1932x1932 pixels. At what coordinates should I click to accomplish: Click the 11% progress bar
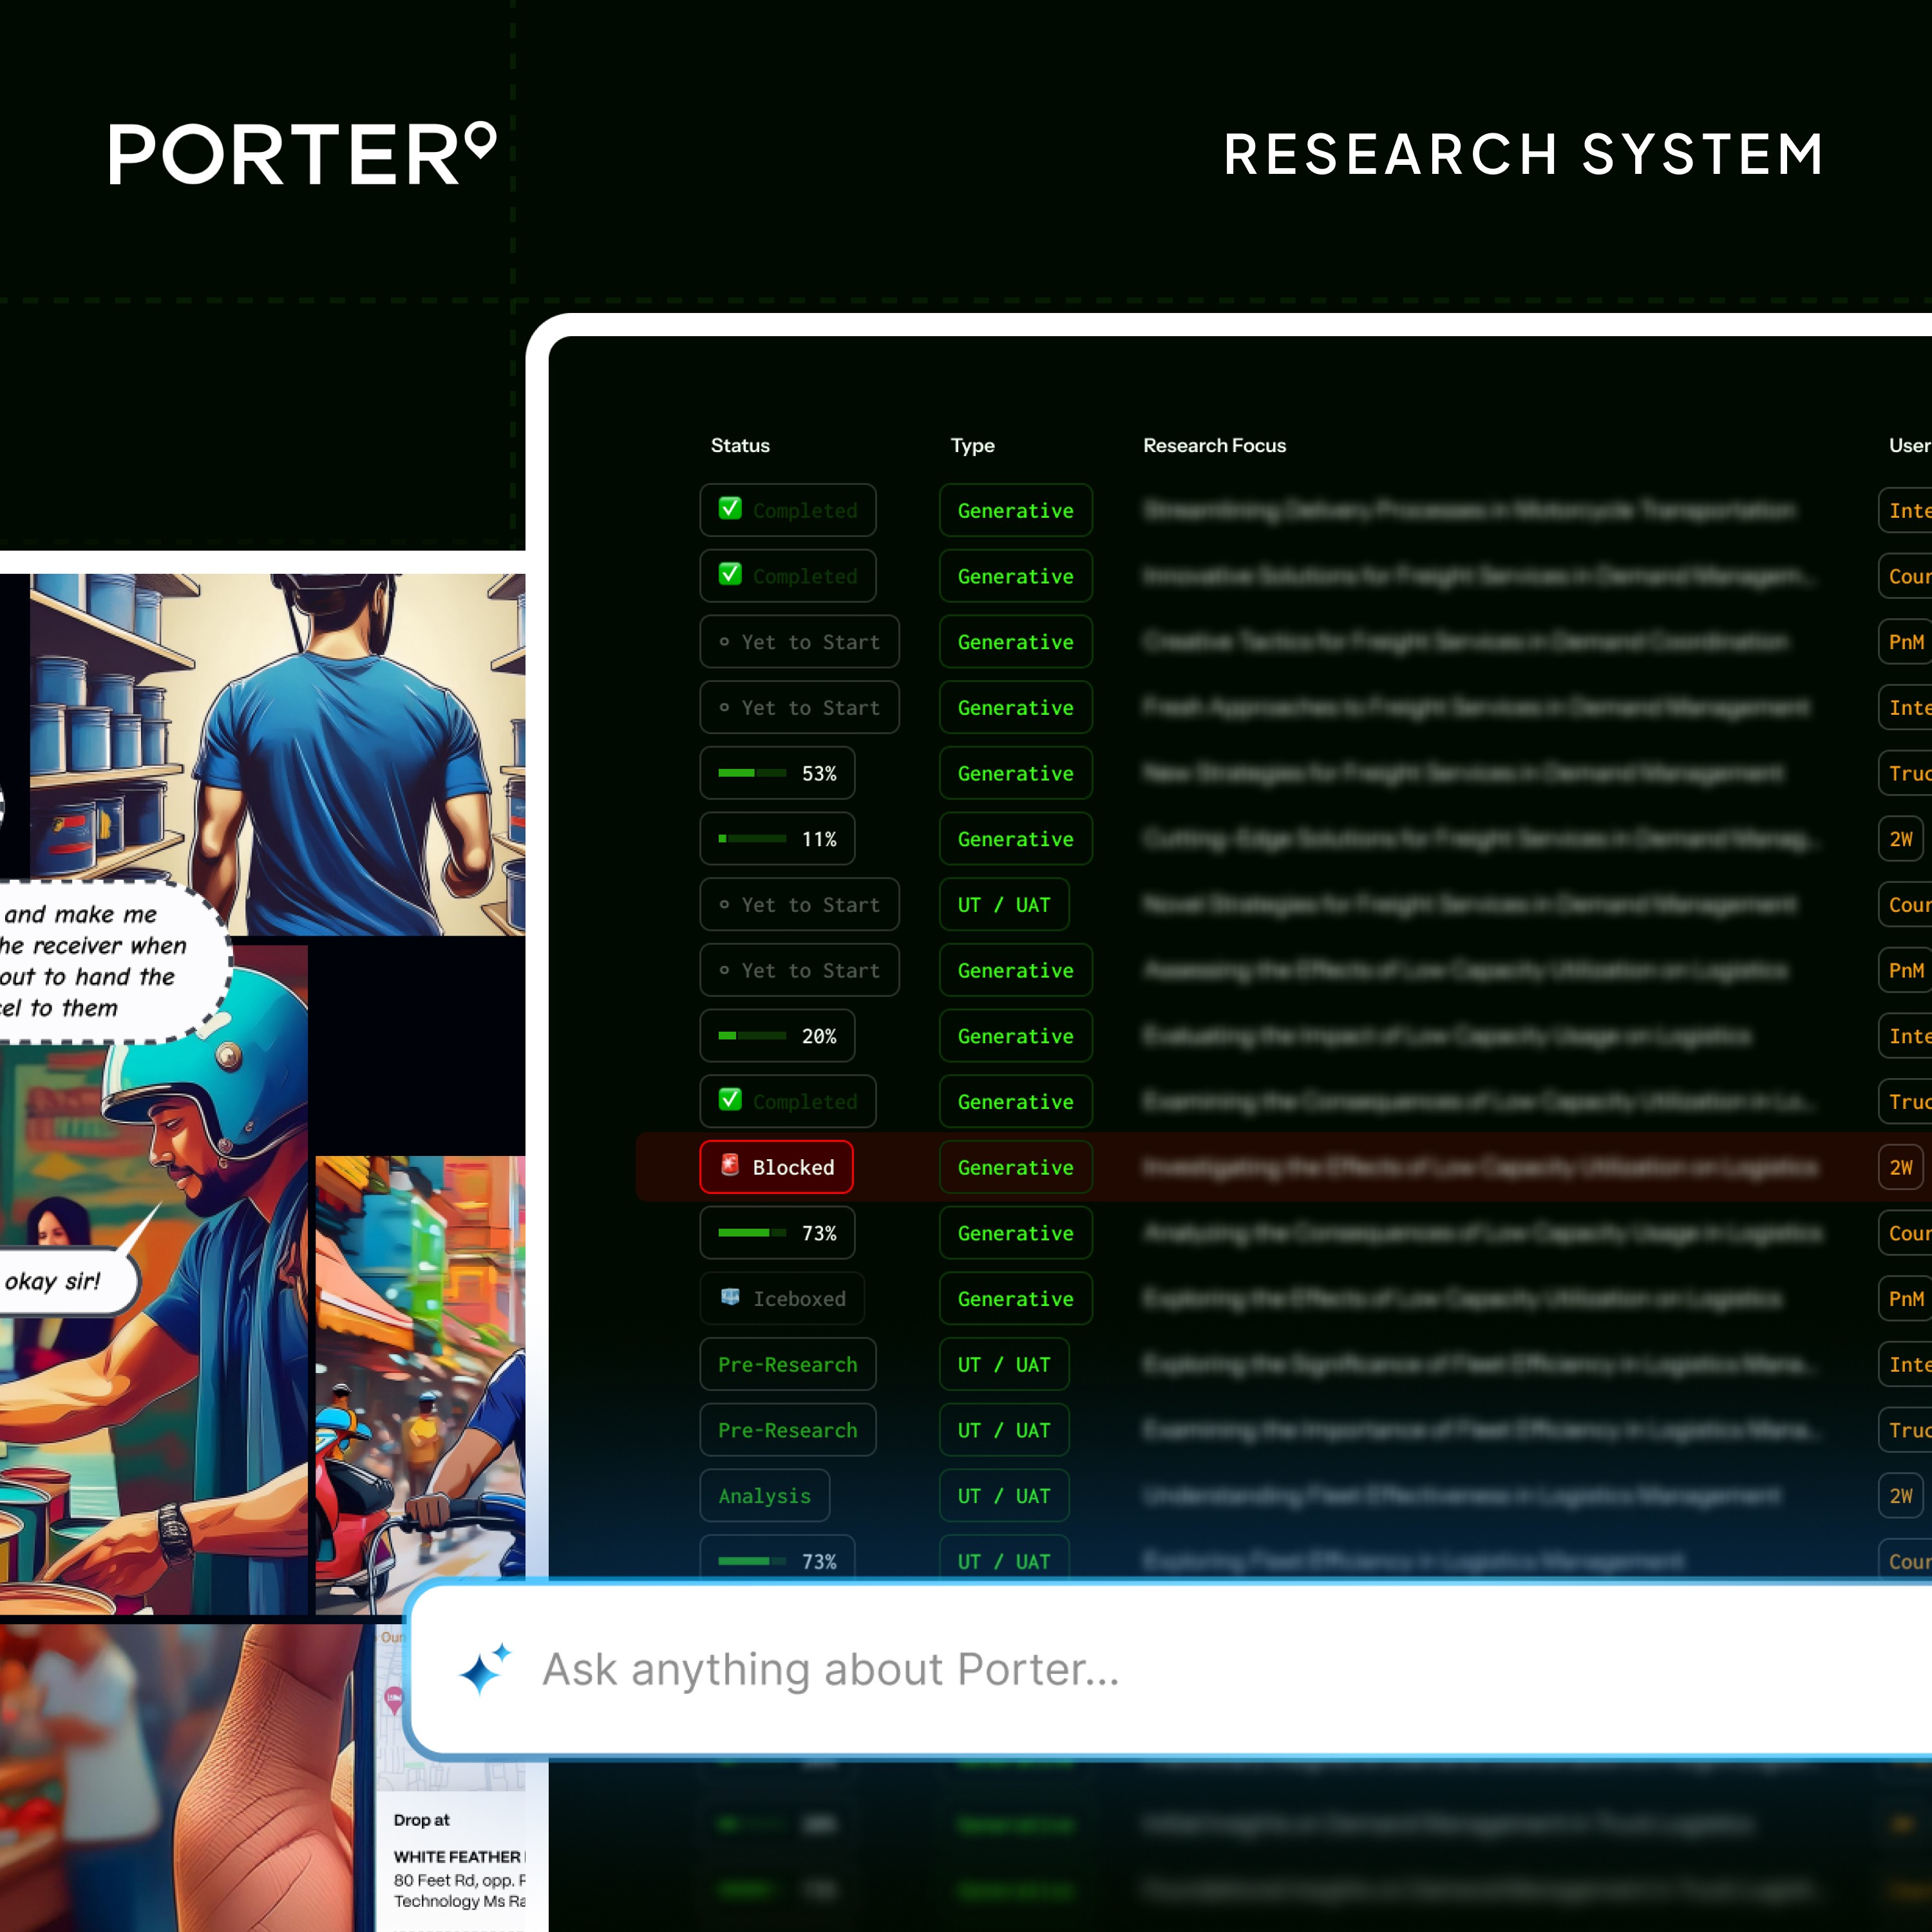(752, 839)
